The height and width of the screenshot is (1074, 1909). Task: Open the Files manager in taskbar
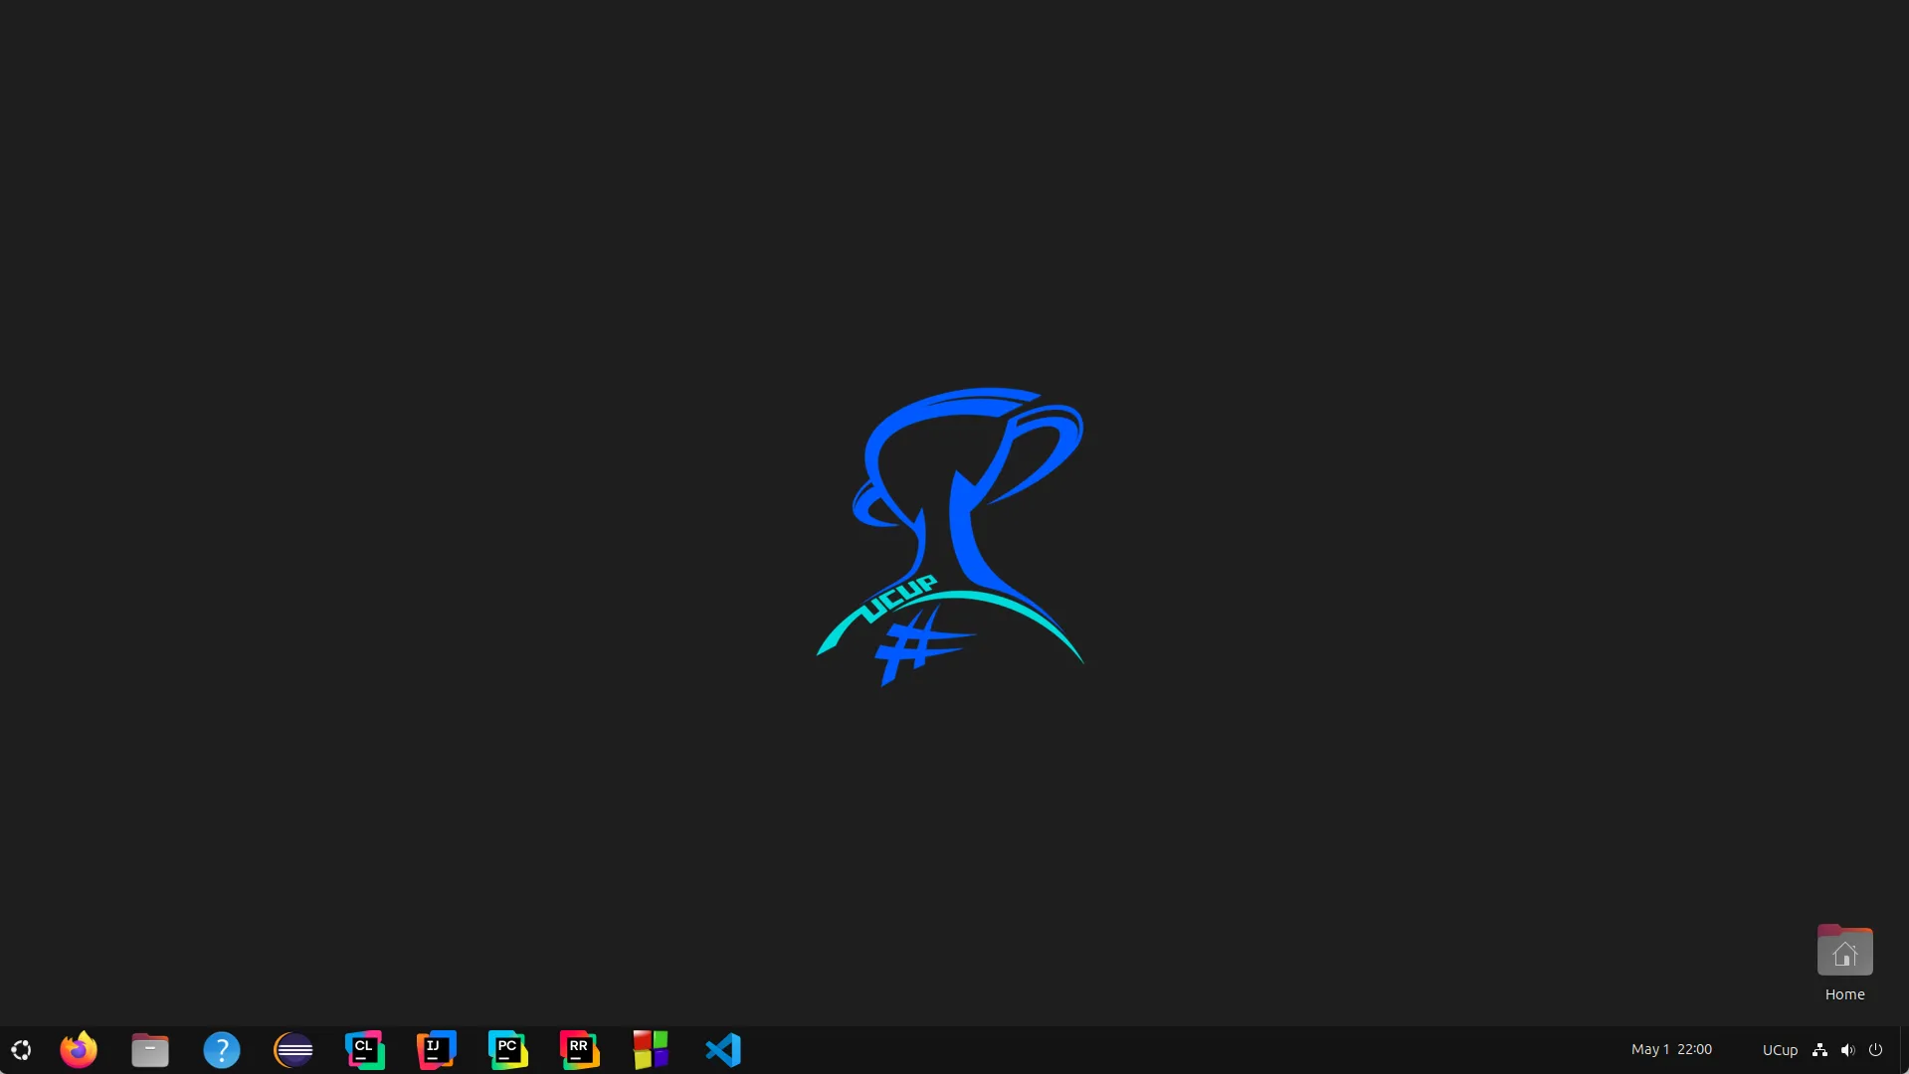tap(150, 1050)
